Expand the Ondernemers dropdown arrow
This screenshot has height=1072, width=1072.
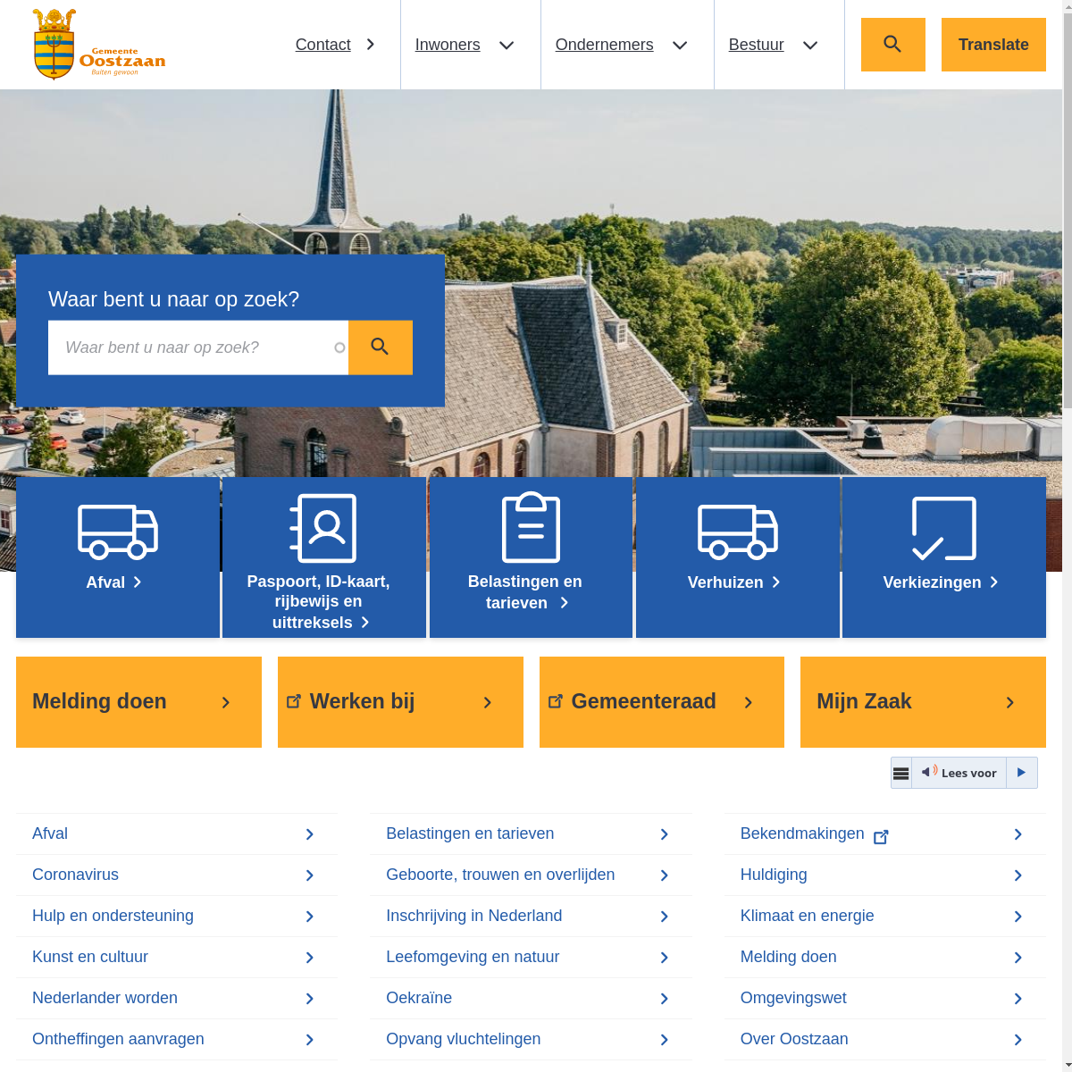tap(680, 45)
